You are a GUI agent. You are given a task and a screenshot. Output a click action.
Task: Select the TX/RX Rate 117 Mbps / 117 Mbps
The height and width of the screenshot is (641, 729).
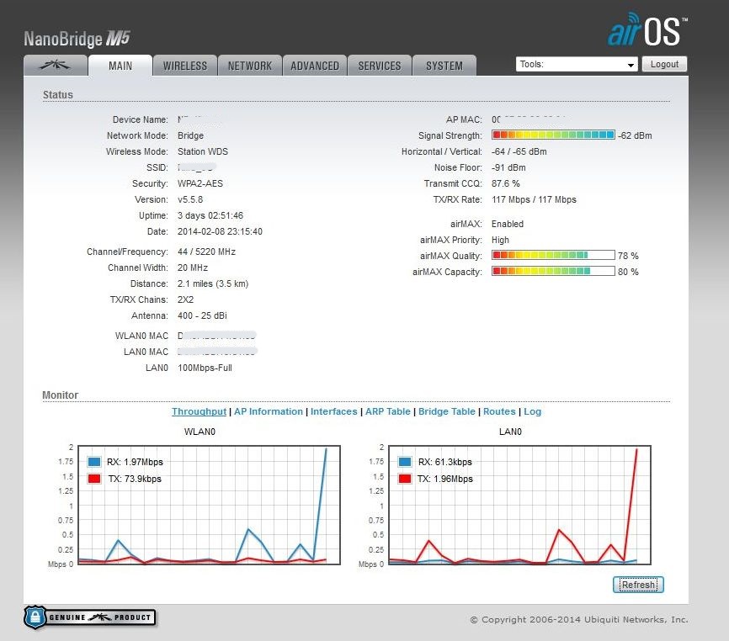point(535,199)
